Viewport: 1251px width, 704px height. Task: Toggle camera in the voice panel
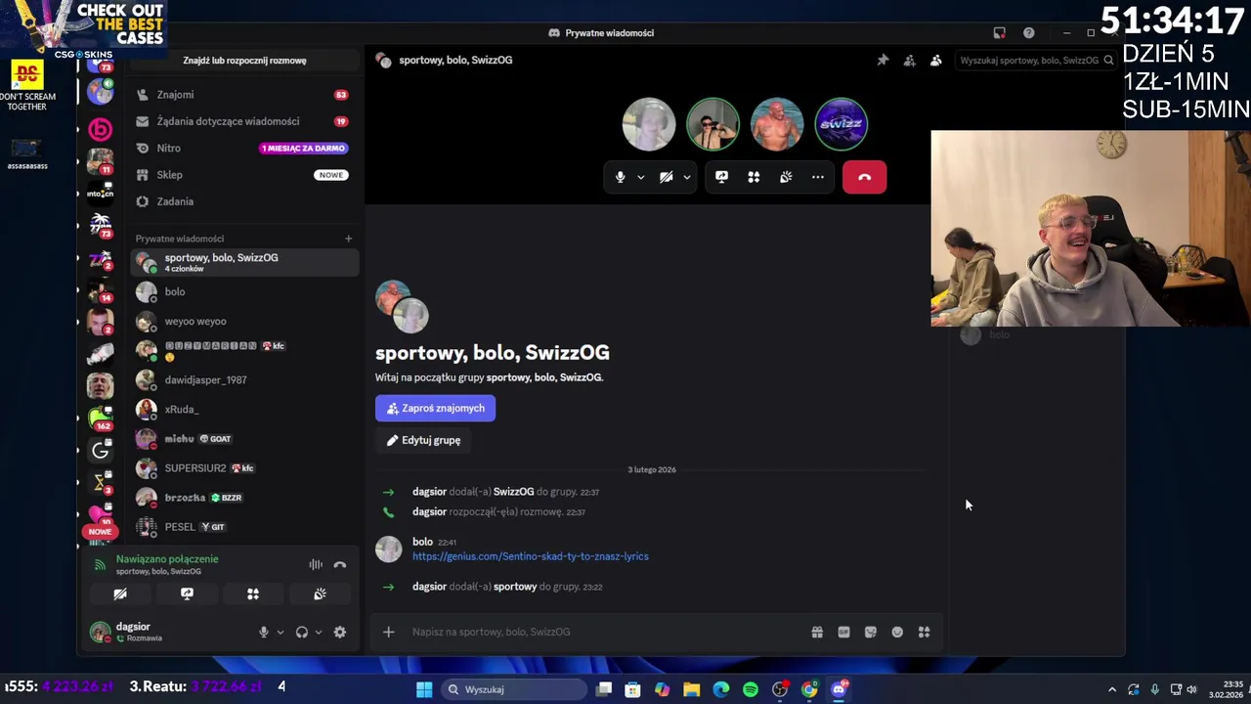tap(120, 594)
